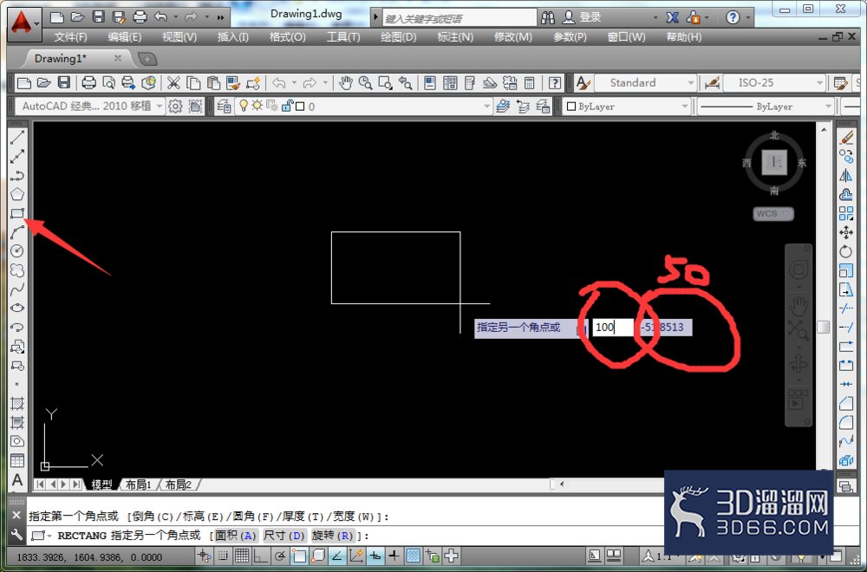Screen dimensions: 867x572
Task: Click the dynamic input field showing 100
Action: pyautogui.click(x=613, y=328)
